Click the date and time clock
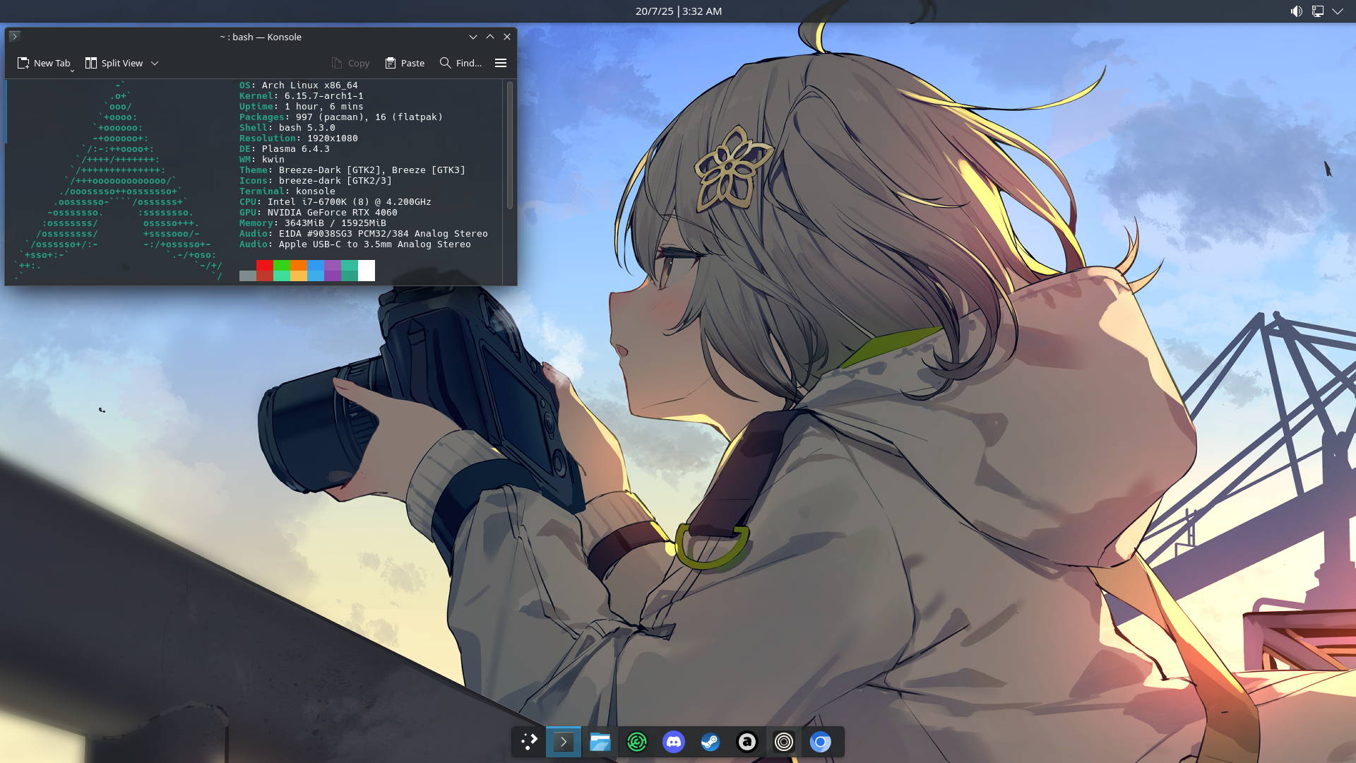 click(x=679, y=11)
